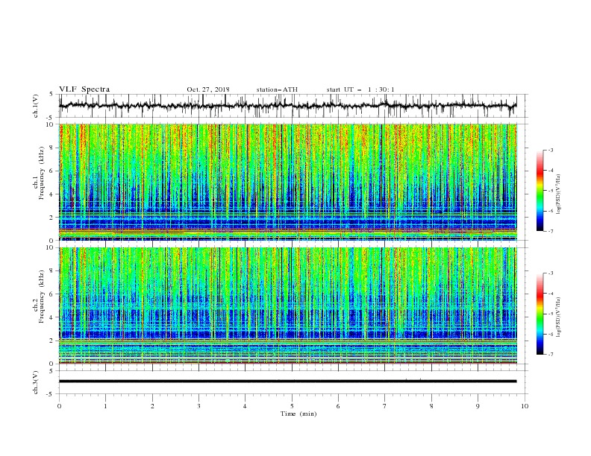Click the ch.1 color bar log(PSD) label
The image size is (591, 456).
559,194
